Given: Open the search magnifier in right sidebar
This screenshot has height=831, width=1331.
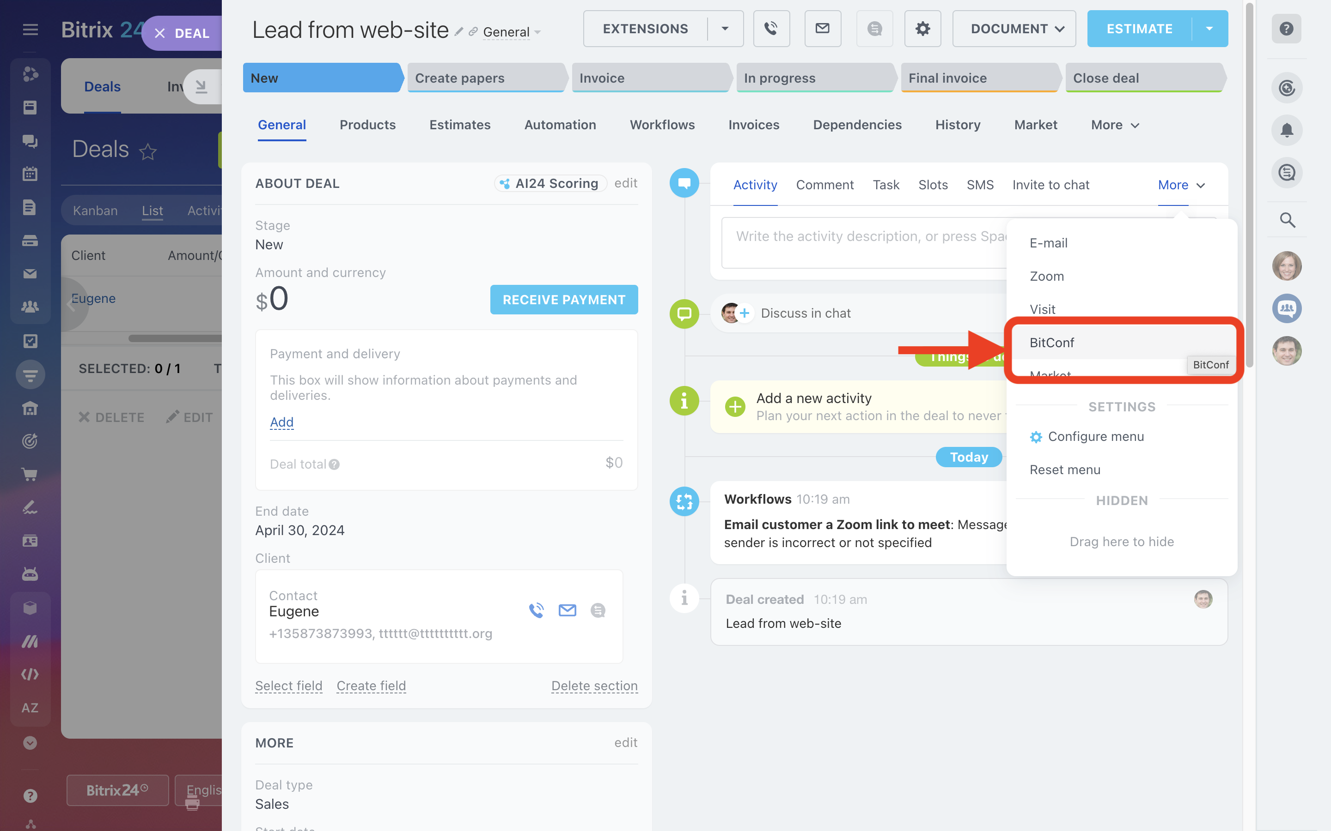Looking at the screenshot, I should 1287,220.
